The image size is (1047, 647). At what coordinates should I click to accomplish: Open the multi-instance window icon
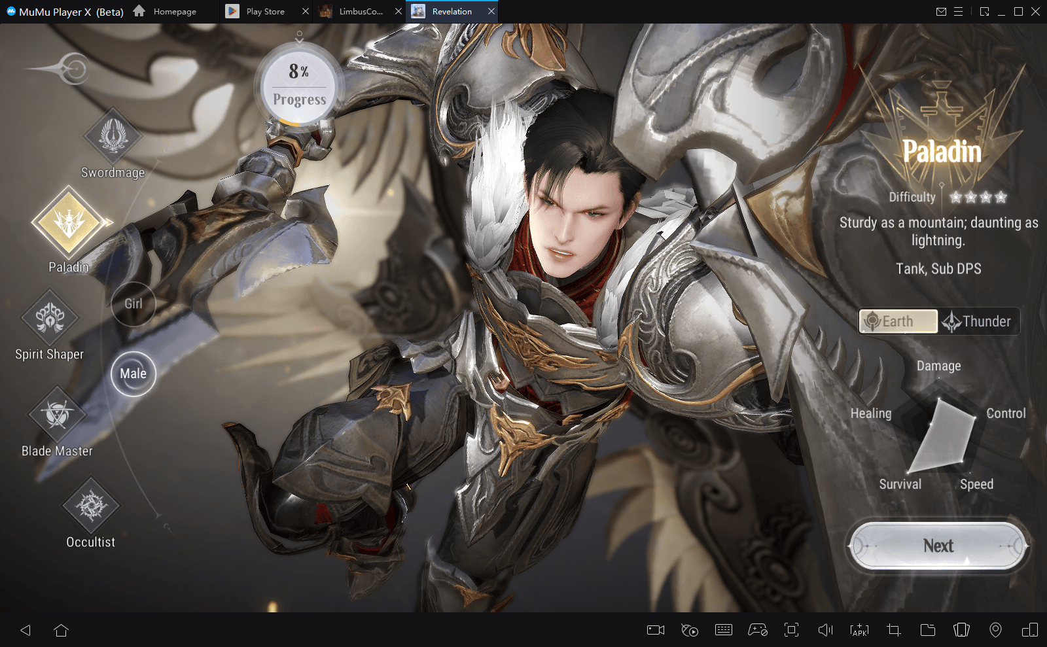pos(1030,630)
